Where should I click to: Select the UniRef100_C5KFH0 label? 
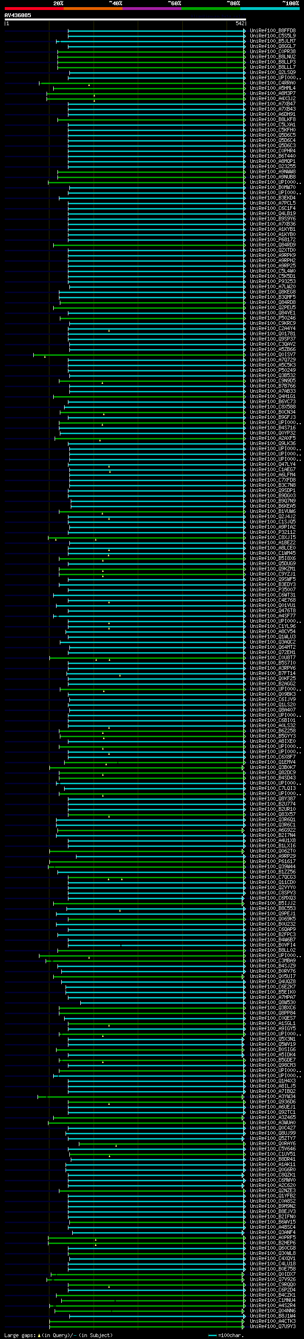click(273, 130)
